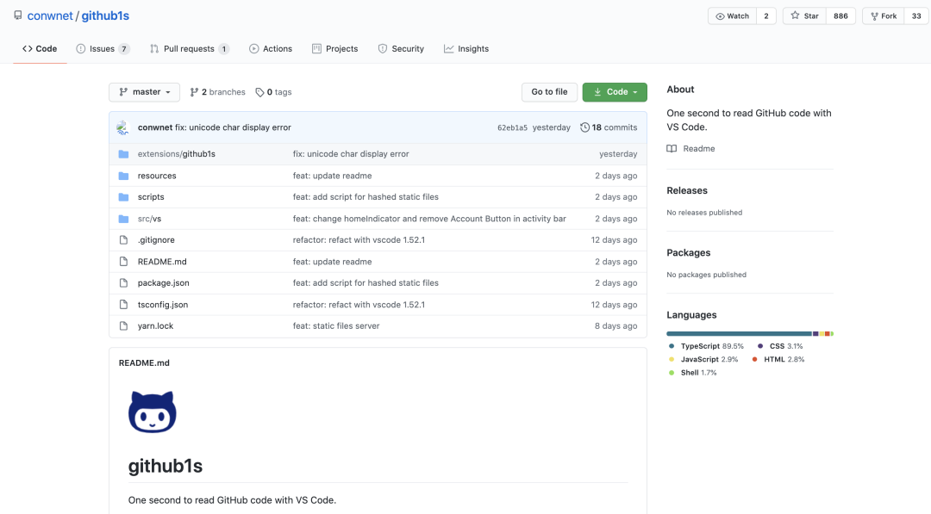
Task: Open the Readme book icon
Action: coord(671,148)
